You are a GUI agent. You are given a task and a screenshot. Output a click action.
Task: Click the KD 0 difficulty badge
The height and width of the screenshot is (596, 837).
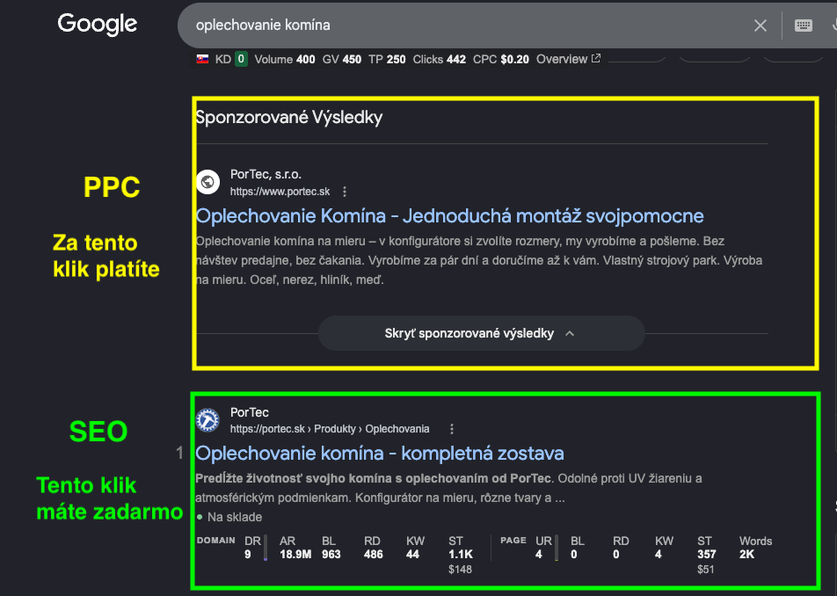tap(241, 59)
